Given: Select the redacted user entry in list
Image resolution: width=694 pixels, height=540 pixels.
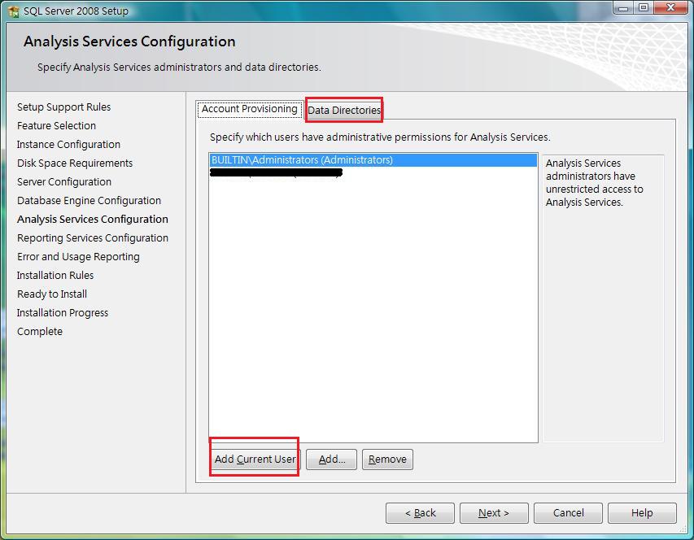Looking at the screenshot, I should click(x=276, y=172).
